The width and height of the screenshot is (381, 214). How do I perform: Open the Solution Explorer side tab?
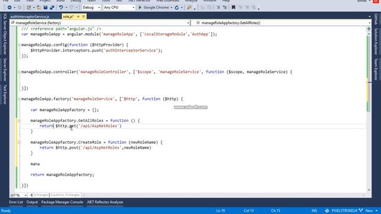tap(376, 41)
